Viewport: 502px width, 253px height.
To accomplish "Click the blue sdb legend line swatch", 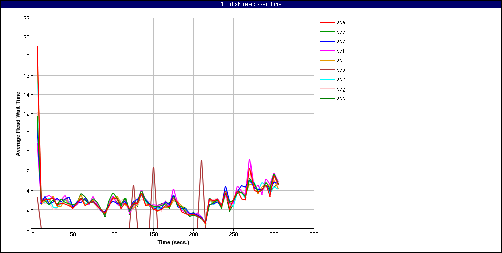I will click(x=327, y=41).
